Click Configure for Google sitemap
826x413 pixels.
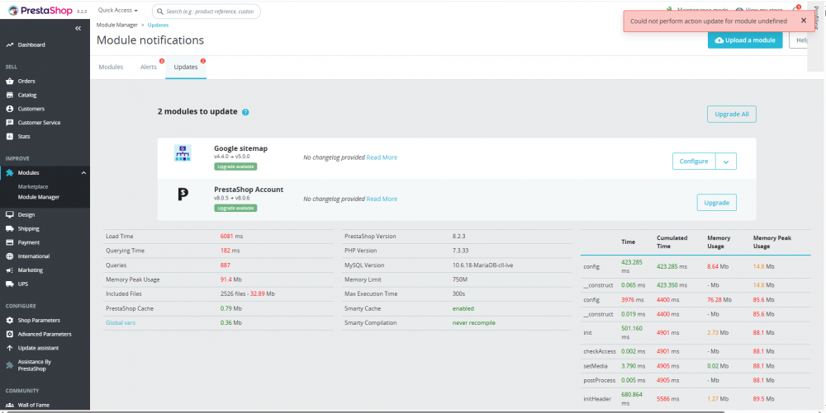694,162
